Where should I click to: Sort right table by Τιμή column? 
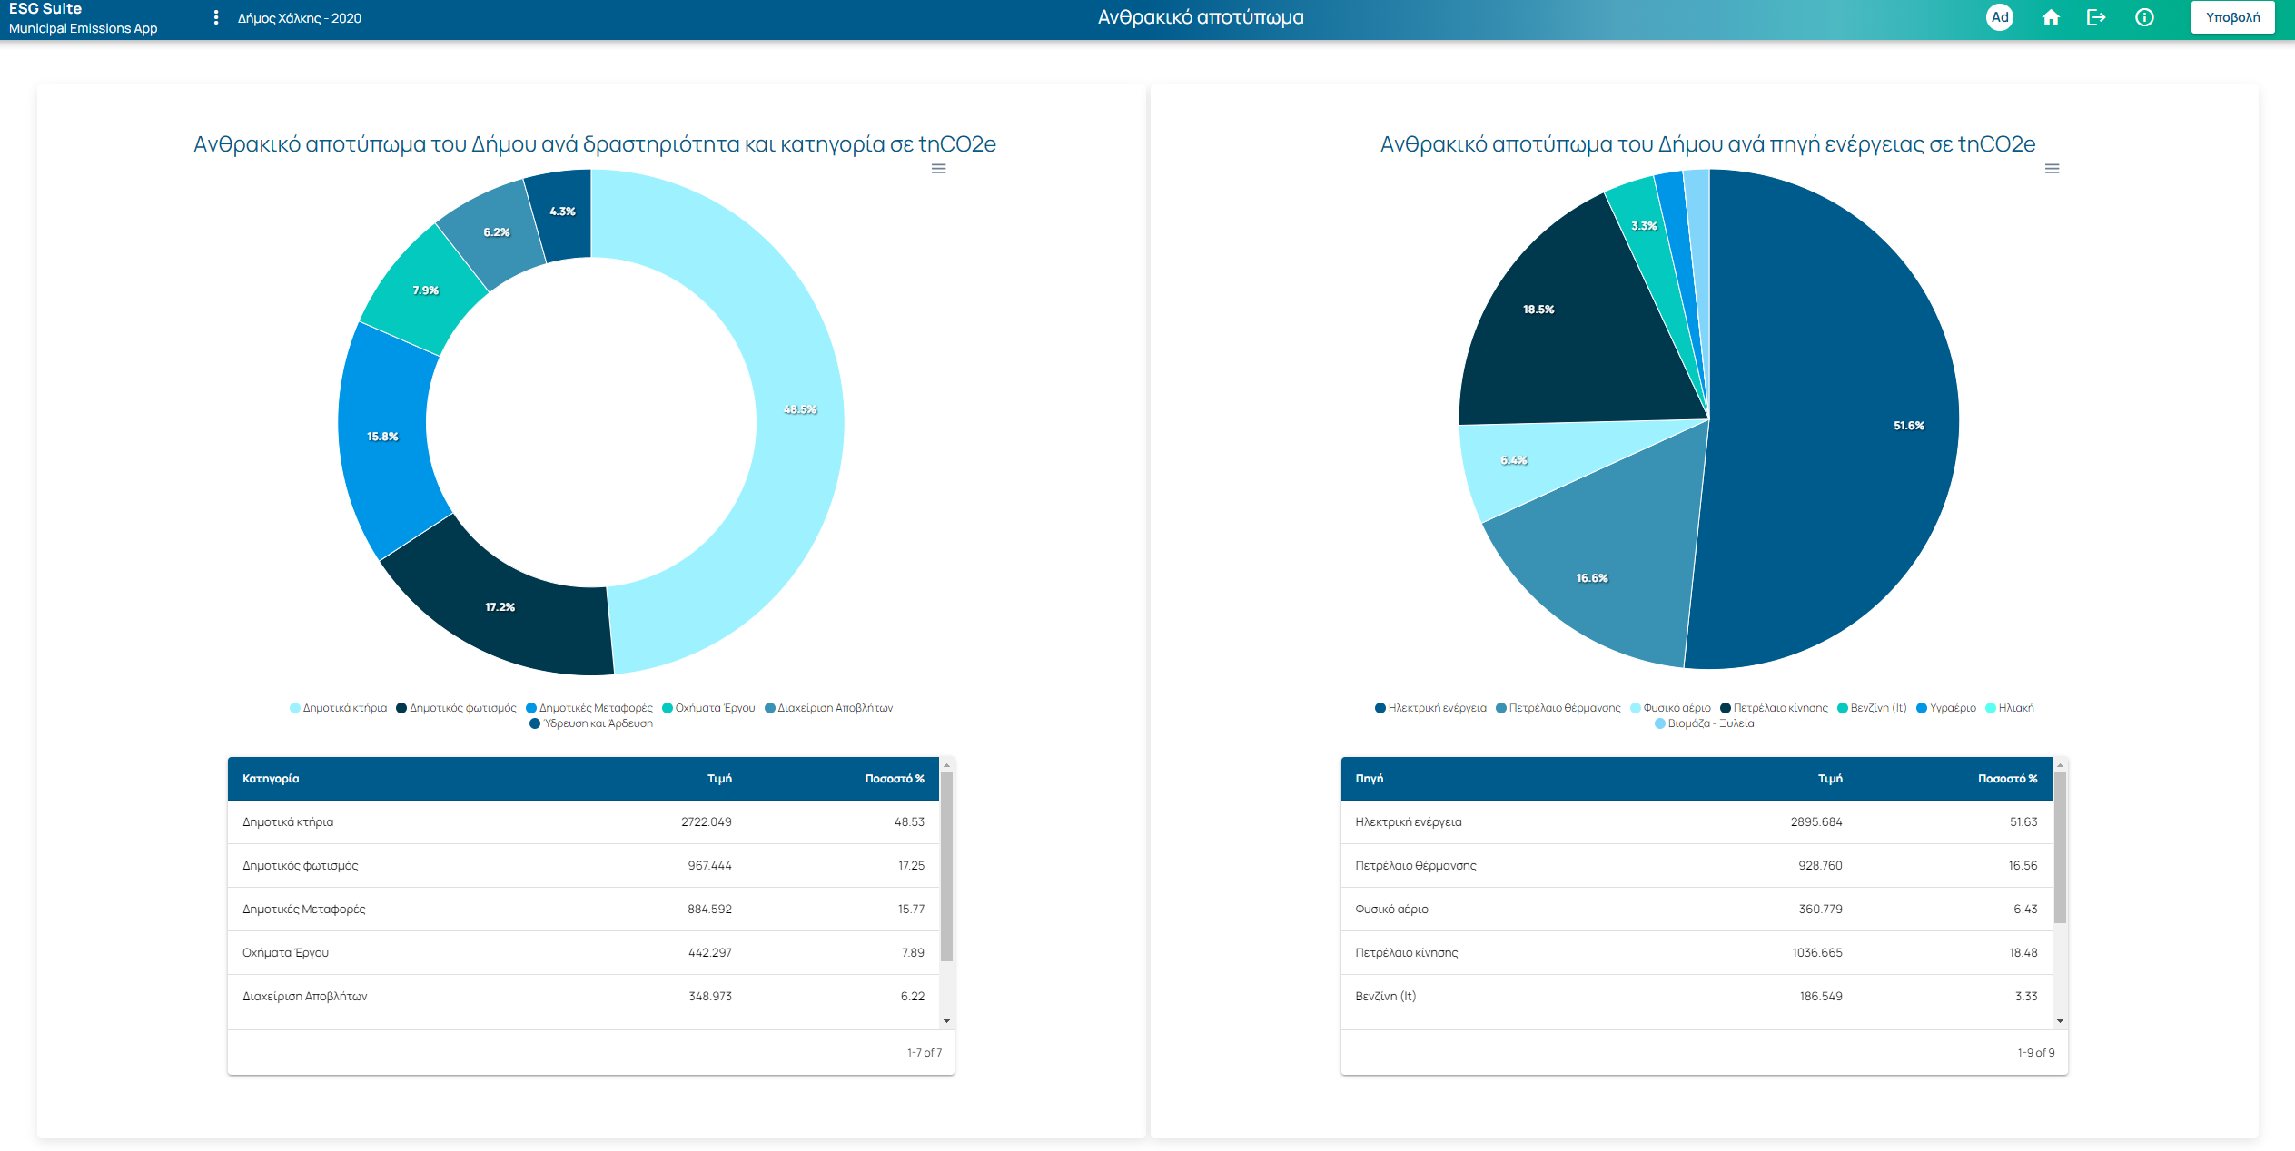tap(1830, 779)
